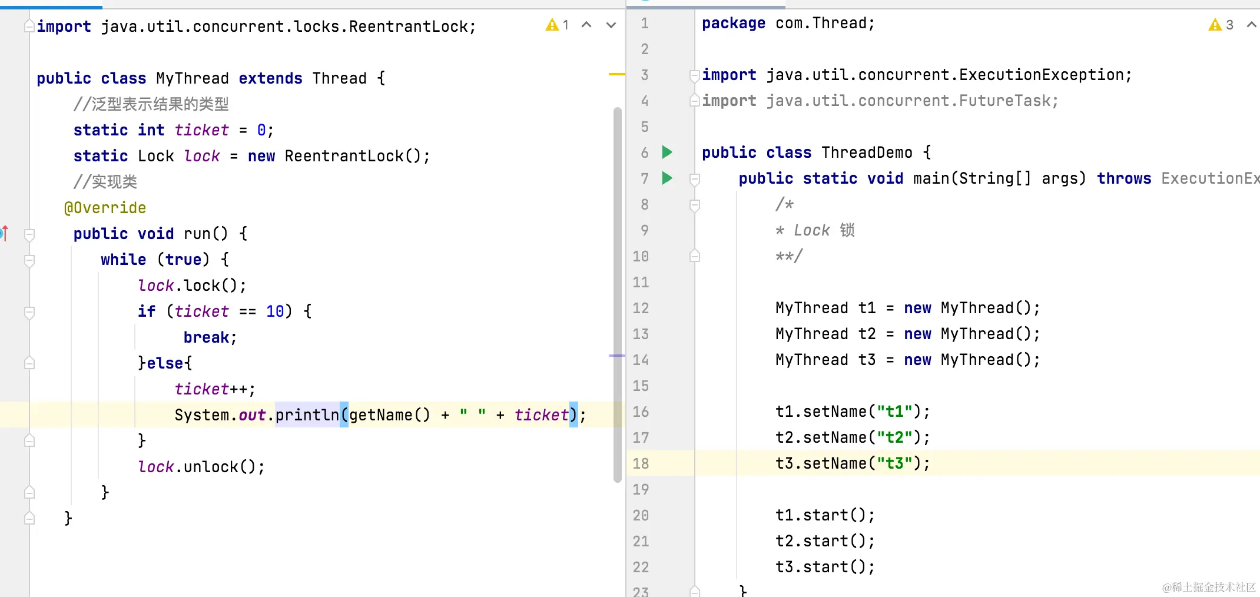Go to previous highlighted problem in MyThread editor
The image size is (1260, 597).
tap(586, 25)
